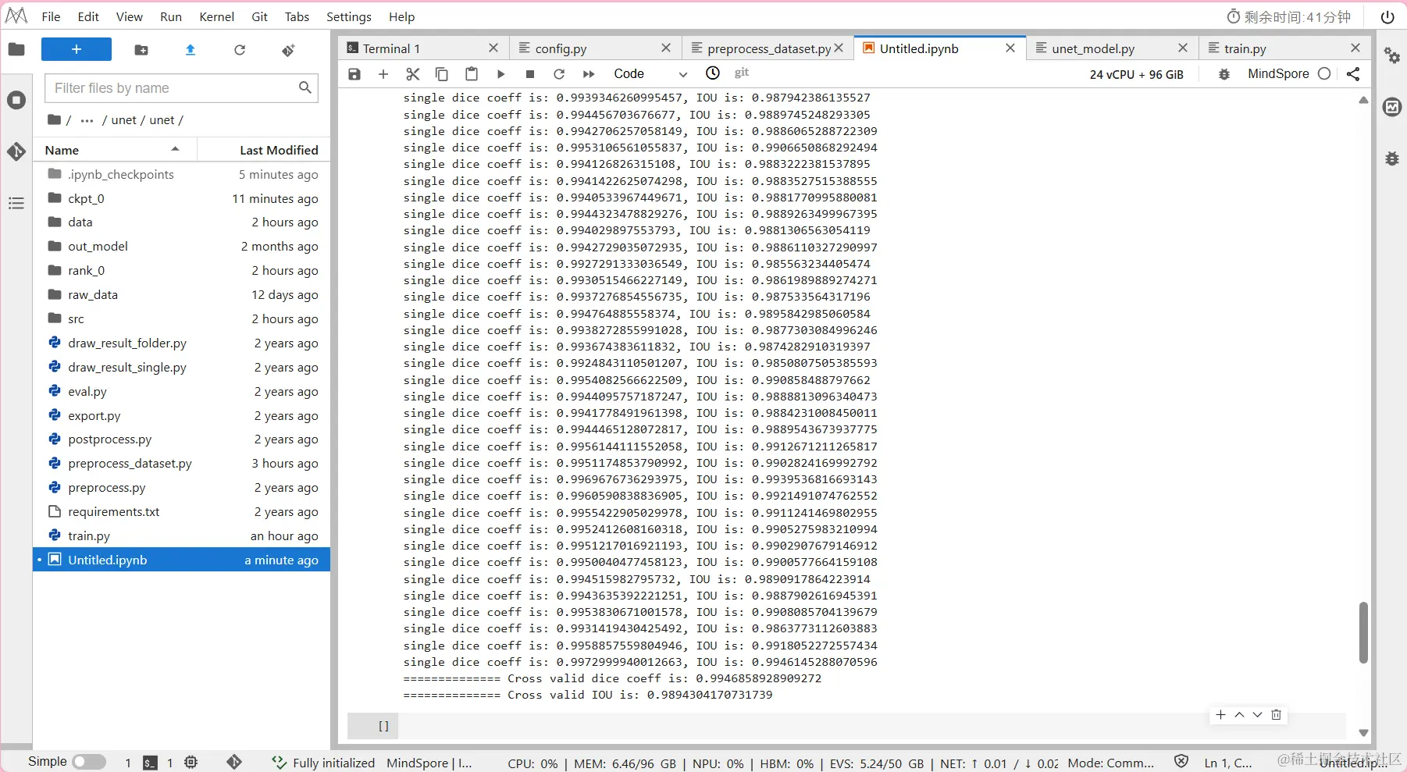
Task: Click the clock icon in notebook toolbar
Action: click(x=713, y=73)
